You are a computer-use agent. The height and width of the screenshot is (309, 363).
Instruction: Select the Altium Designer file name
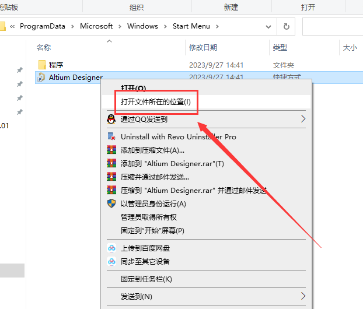pyautogui.click(x=76, y=77)
